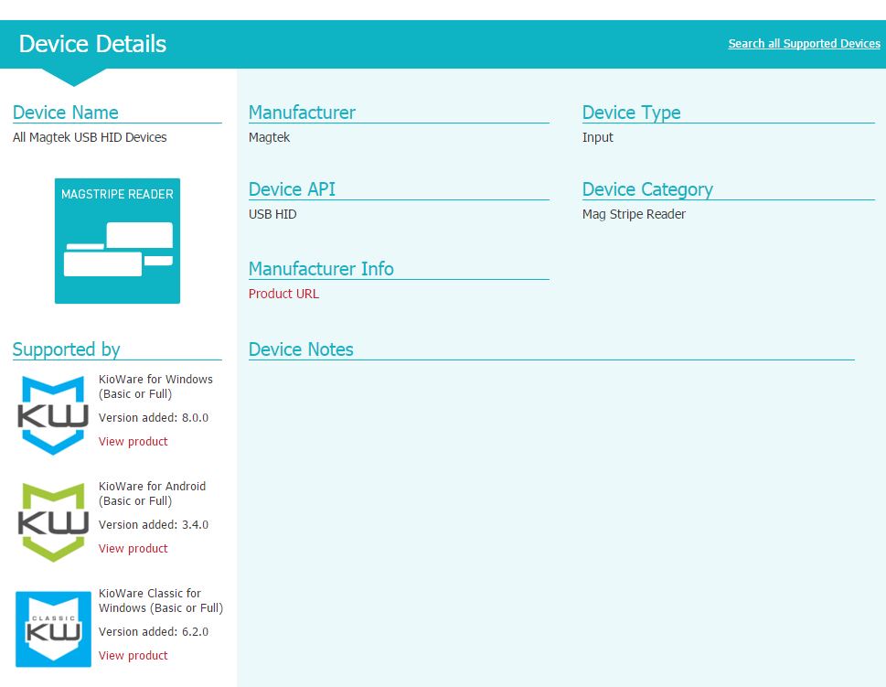The width and height of the screenshot is (886, 687).
Task: Select the text All Magtek USB HID Devices
Action: (90, 137)
